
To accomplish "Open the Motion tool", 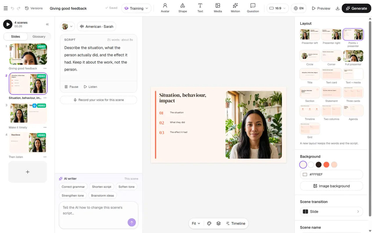I will [235, 8].
